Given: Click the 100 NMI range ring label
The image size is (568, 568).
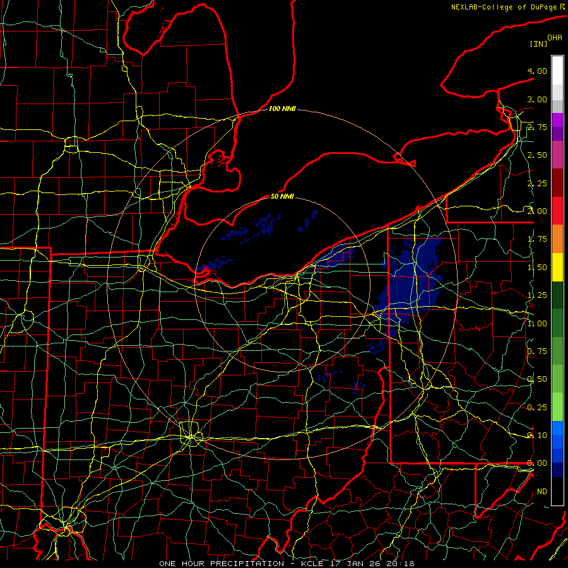Looking at the screenshot, I should (282, 109).
